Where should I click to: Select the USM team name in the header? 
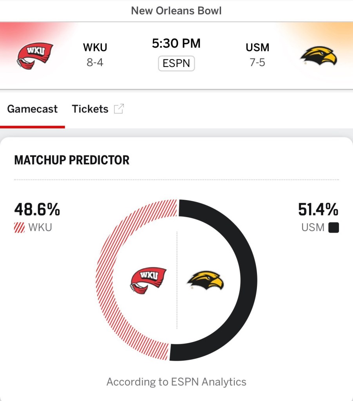point(257,47)
